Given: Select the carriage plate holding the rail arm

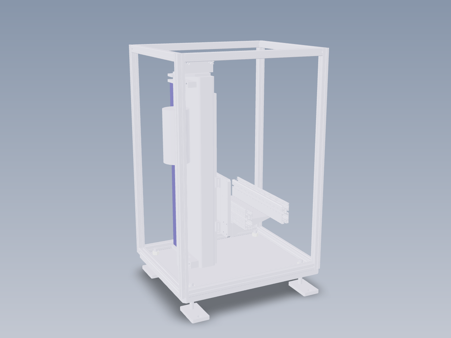Looking at the screenshot, I should click(x=223, y=206).
